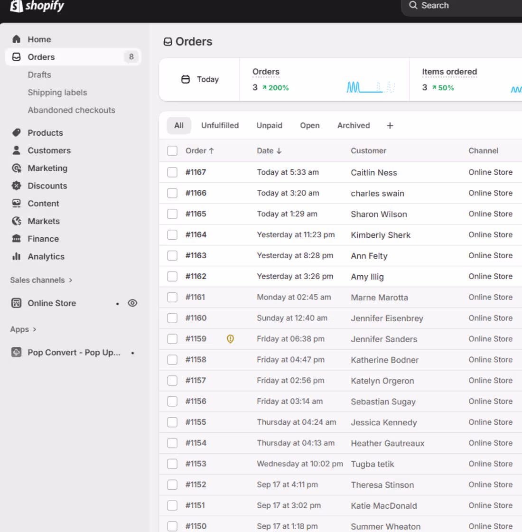Switch to the Unfulfilled tab
Screen dimensions: 522x532
point(220,126)
